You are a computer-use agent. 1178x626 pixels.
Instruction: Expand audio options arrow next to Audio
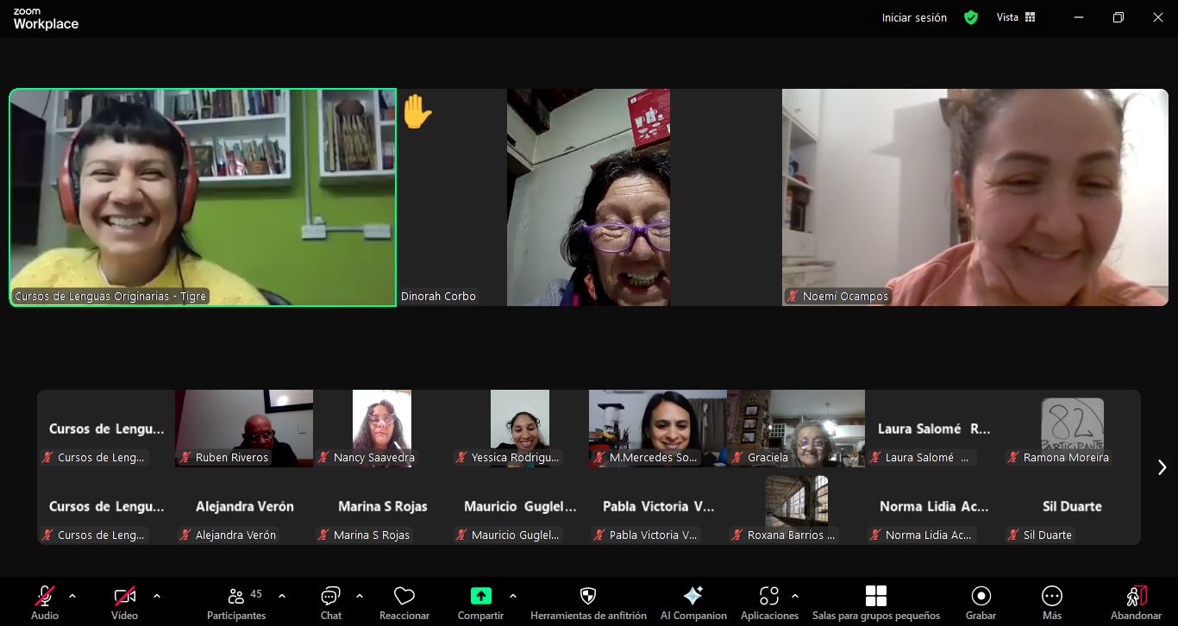pyautogui.click(x=72, y=596)
